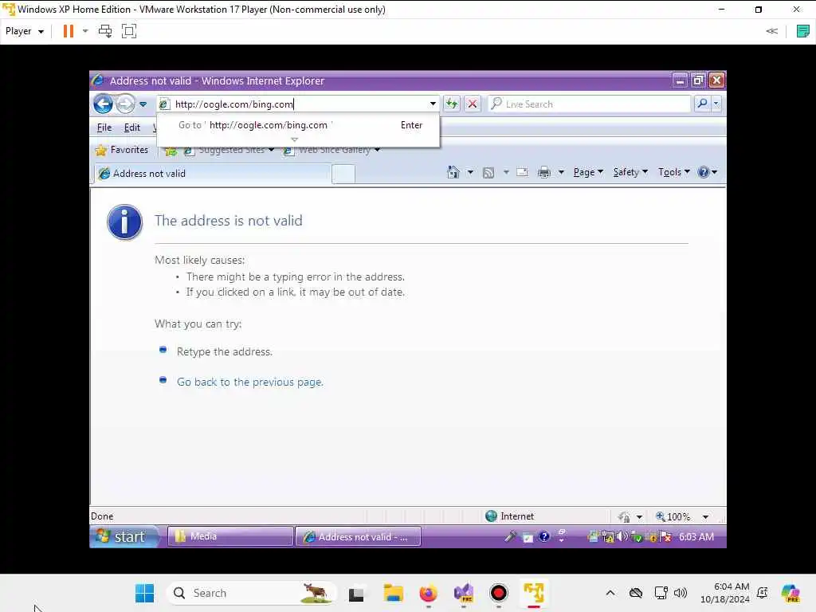Enter VMware full screen mode

(x=129, y=31)
